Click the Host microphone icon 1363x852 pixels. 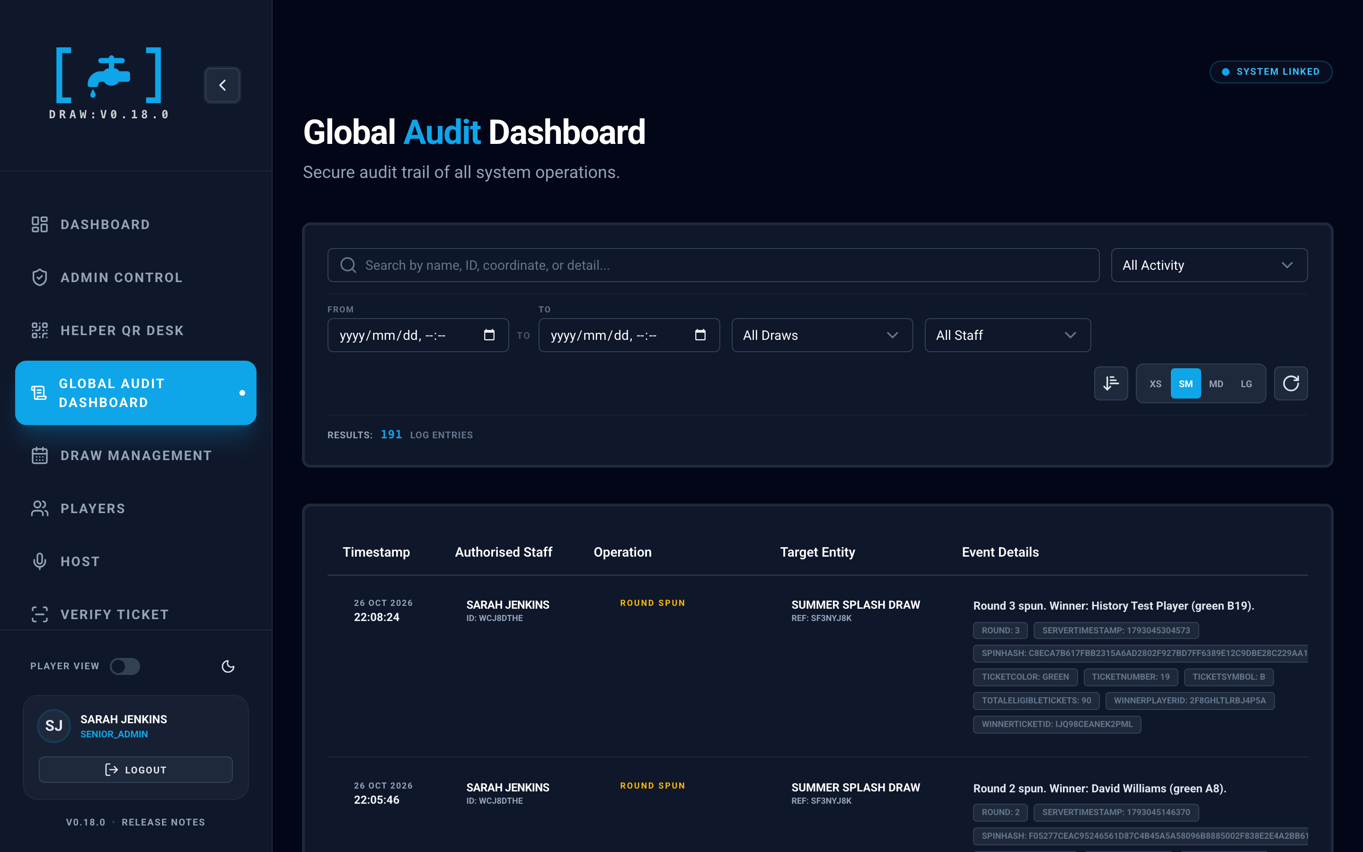click(x=39, y=561)
